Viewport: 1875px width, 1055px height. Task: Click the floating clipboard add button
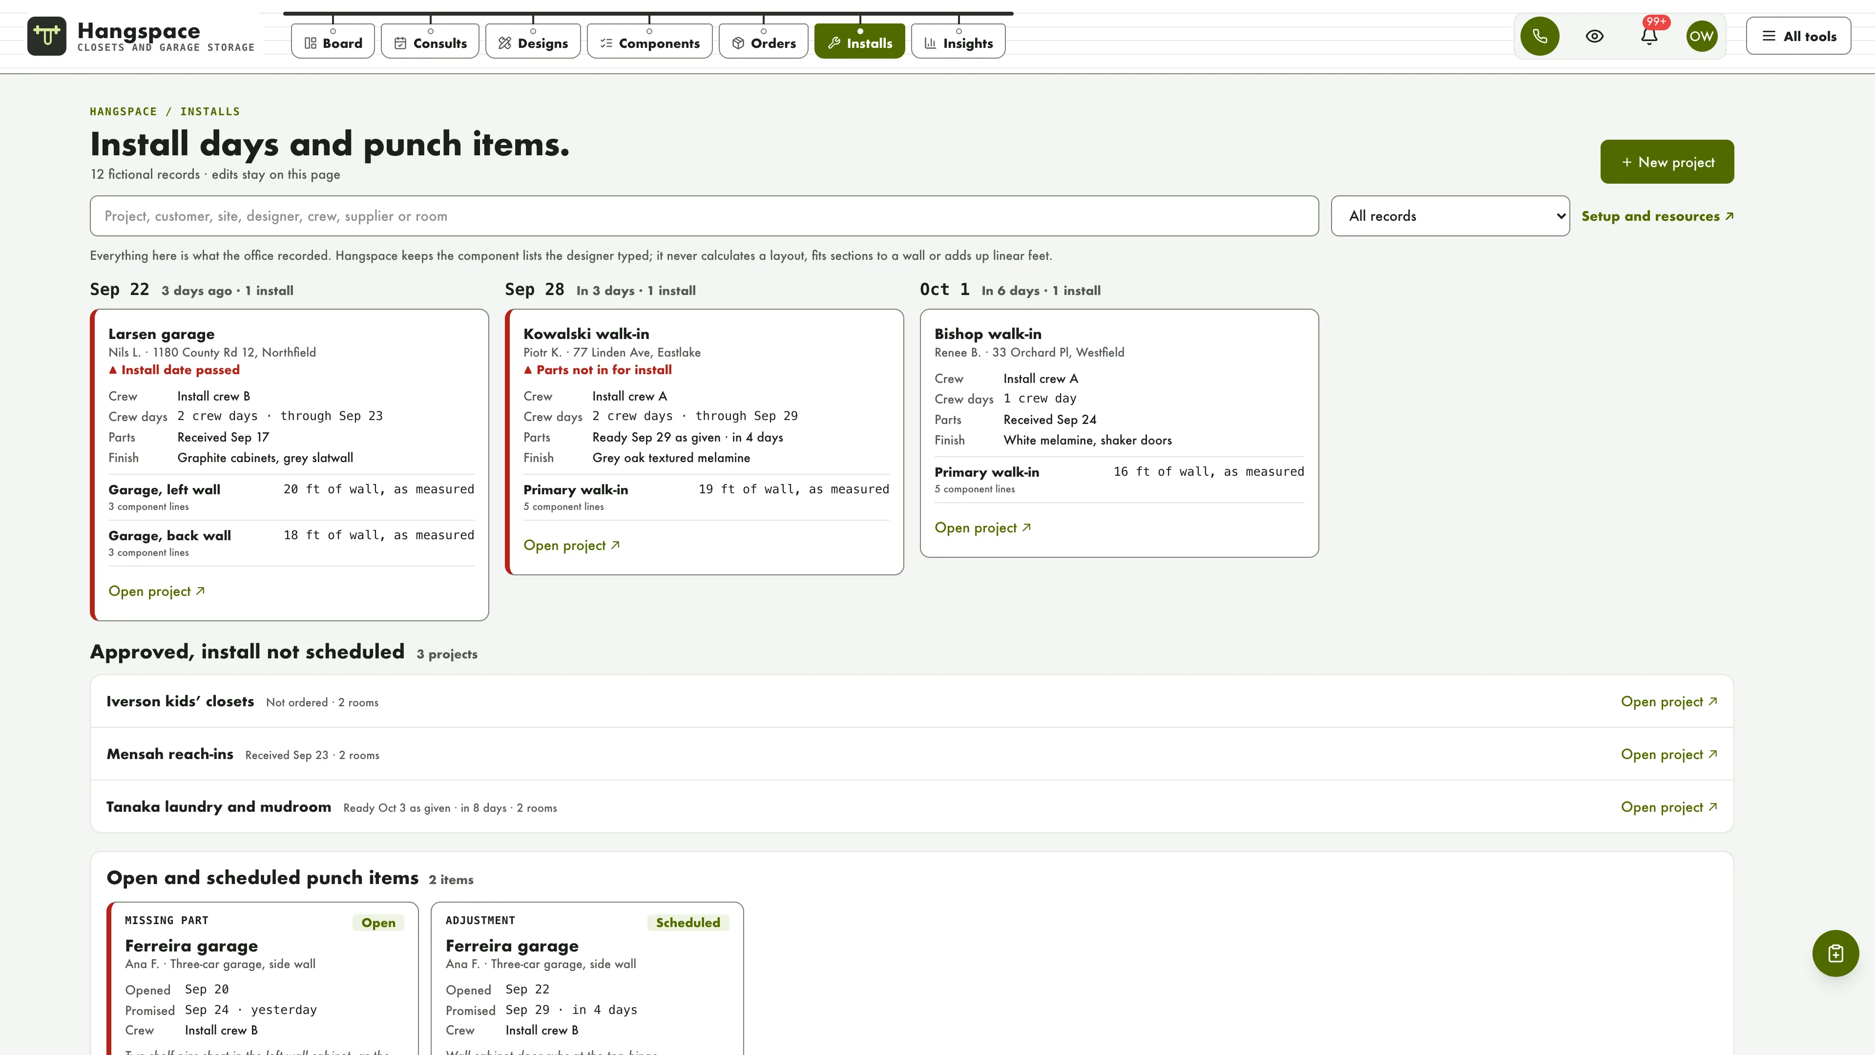pyautogui.click(x=1835, y=953)
